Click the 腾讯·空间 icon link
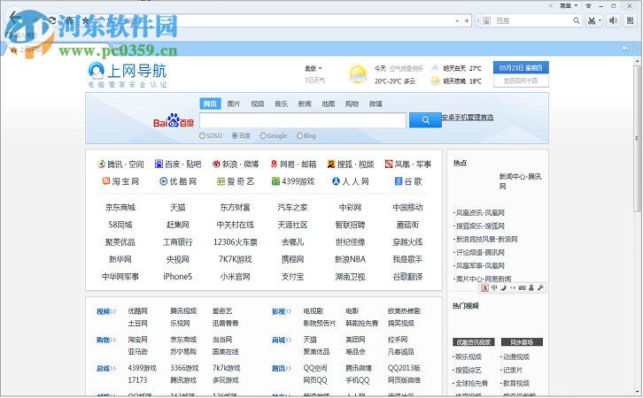Screen dimensions: 643x398 [x=101, y=165]
